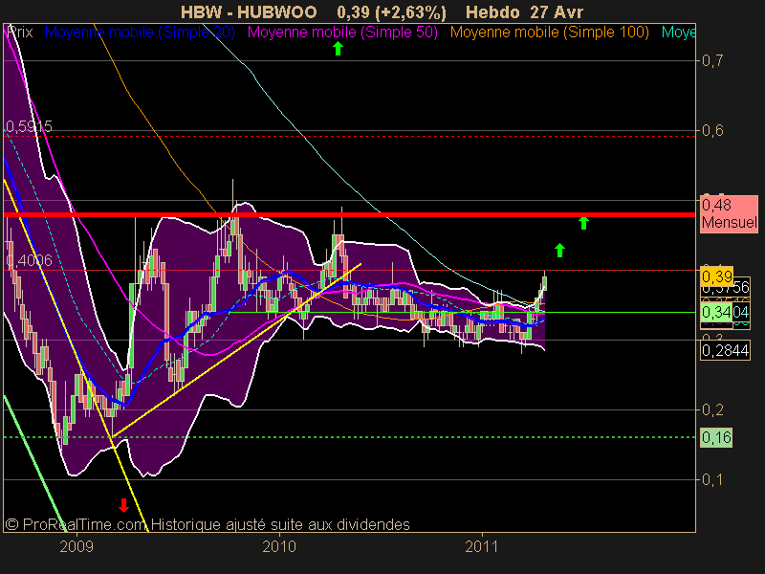
Task: Click the "0,7" price axis value
Action: click(712, 60)
